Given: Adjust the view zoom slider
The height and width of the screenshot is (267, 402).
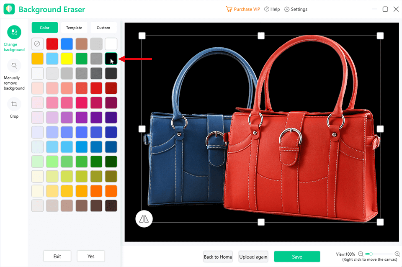Looking at the screenshot, I should [371, 254].
